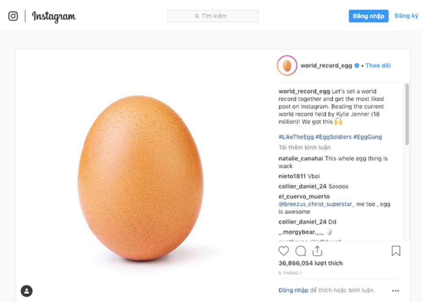Click the Đăng nhập login button

pyautogui.click(x=368, y=15)
